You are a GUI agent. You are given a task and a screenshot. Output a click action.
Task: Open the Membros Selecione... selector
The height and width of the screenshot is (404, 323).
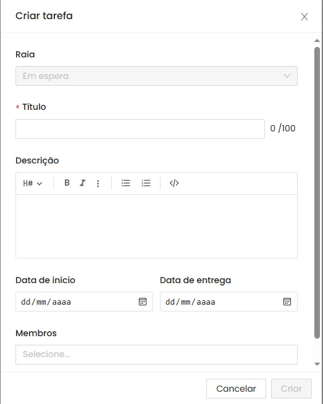(156, 355)
